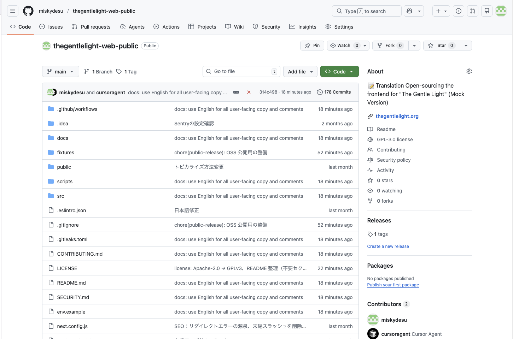Click Publish your first package
This screenshot has width=513, height=339.
coord(393,285)
